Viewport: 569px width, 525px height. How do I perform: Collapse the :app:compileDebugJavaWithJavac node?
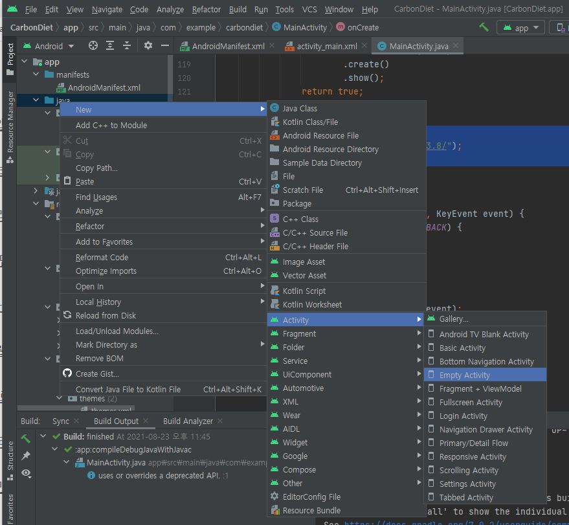55,449
